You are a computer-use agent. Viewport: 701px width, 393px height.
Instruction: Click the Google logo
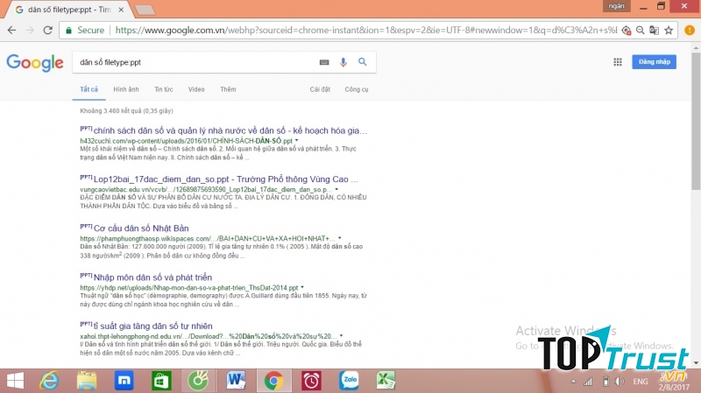34,62
